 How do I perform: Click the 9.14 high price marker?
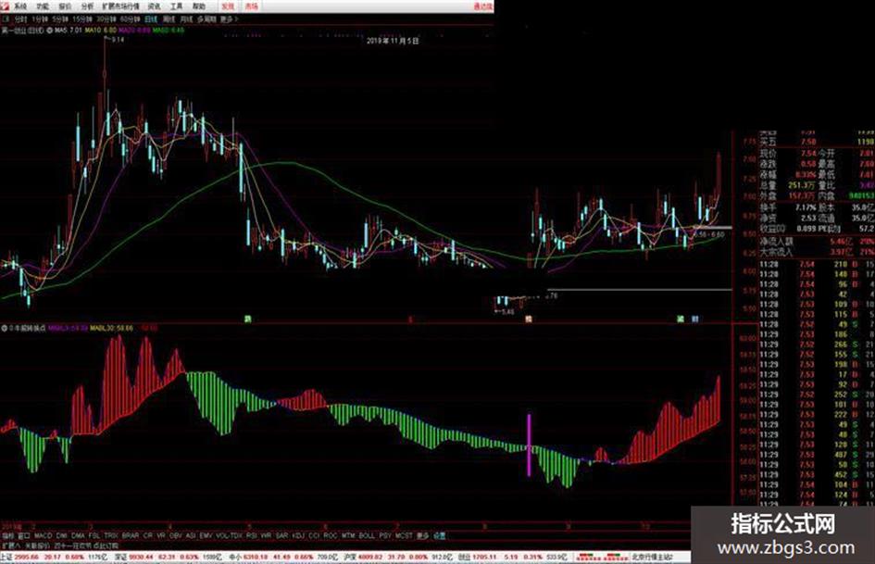pyautogui.click(x=118, y=40)
